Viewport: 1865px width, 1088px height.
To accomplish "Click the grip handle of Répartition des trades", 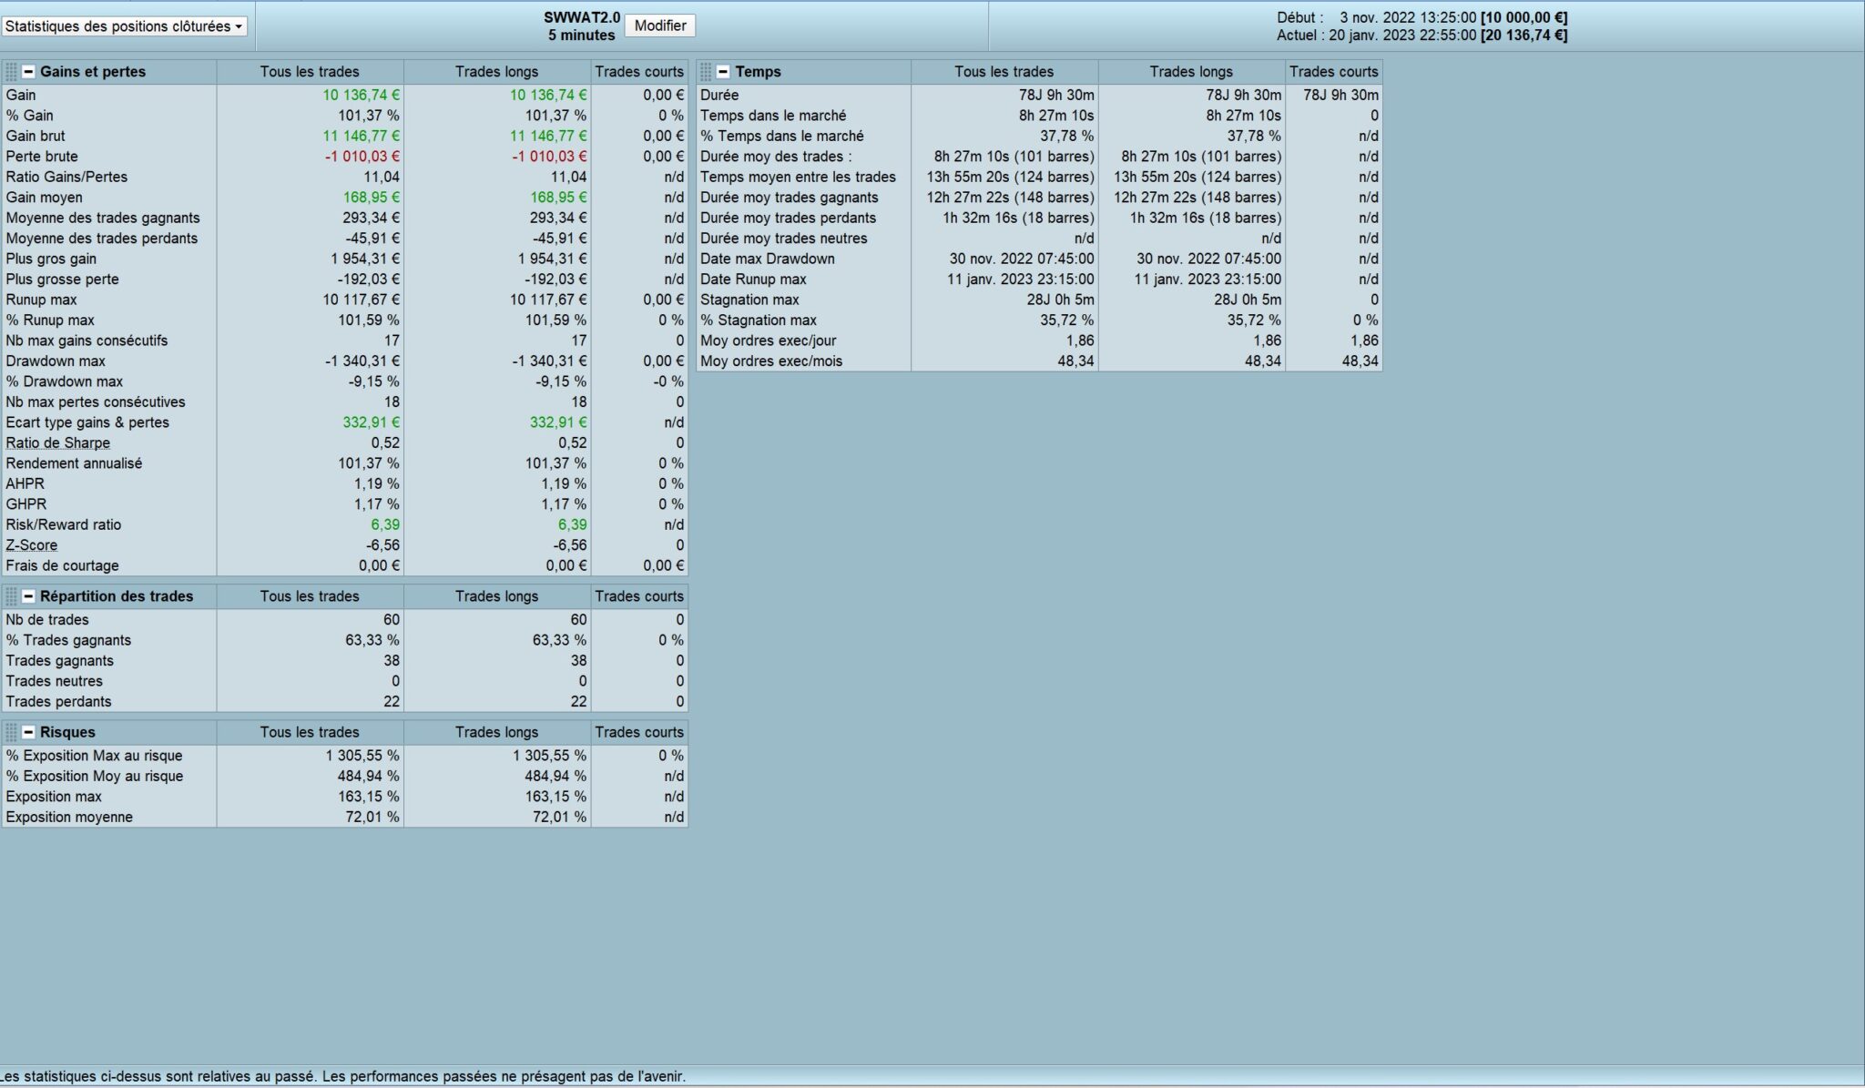I will click(x=11, y=596).
